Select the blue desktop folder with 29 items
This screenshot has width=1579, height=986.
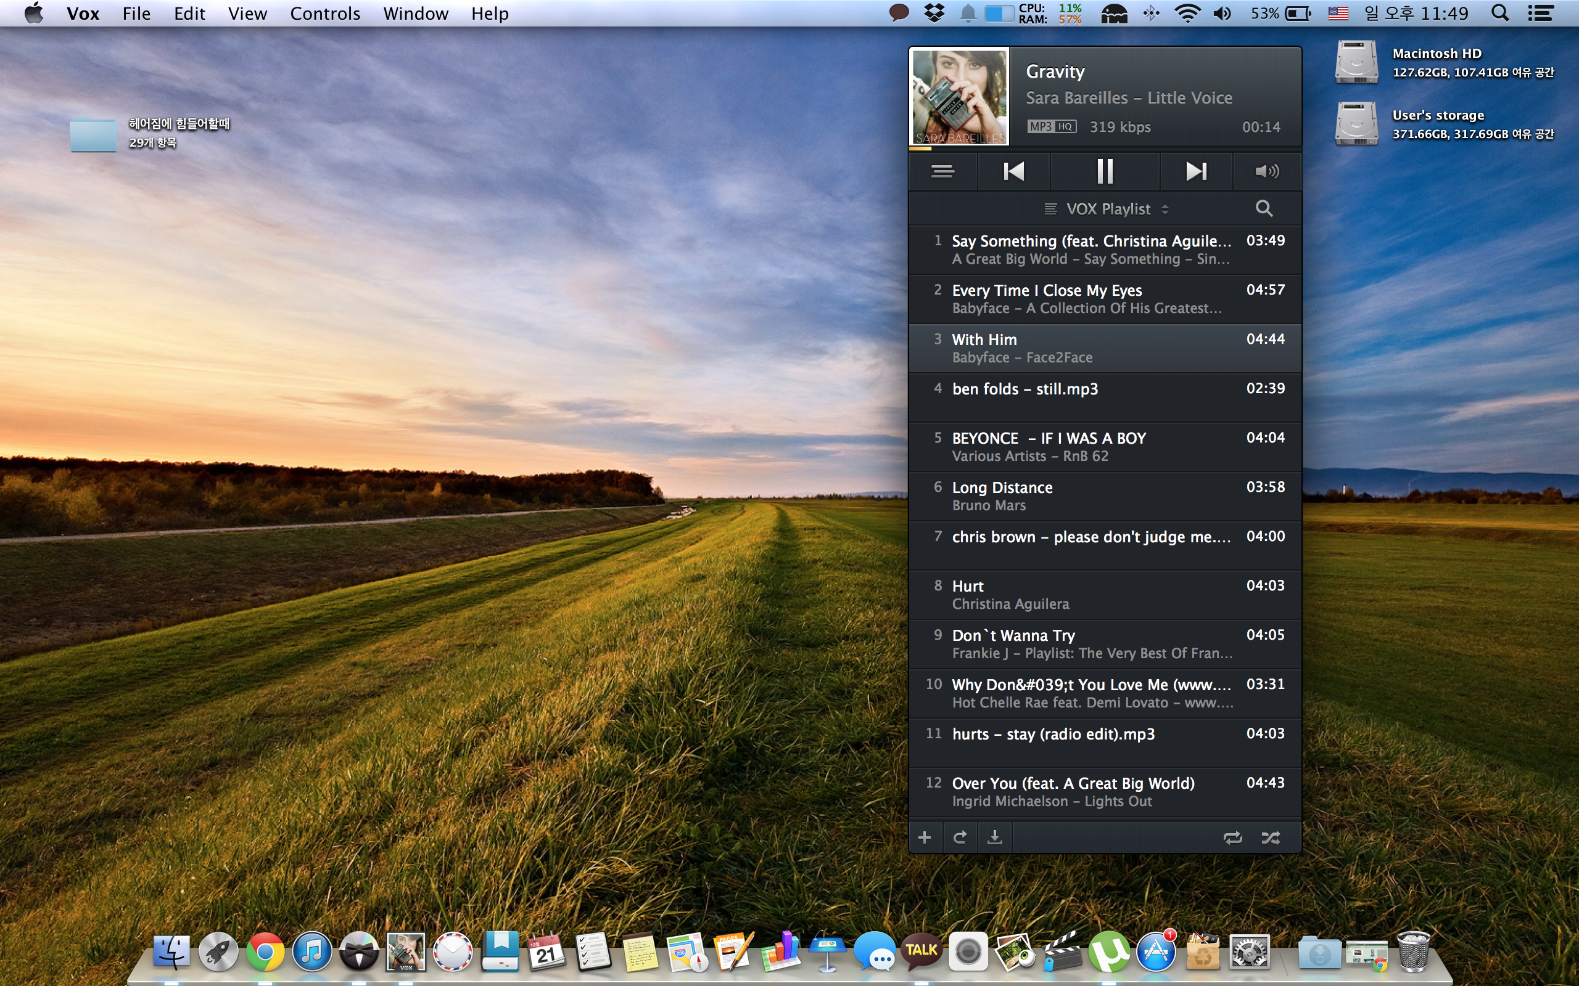93,133
